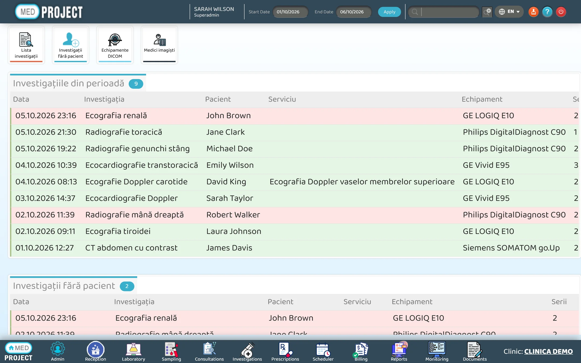
Task: Select the Radiografie toracică row for Jane Clark
Action: [x=295, y=132]
